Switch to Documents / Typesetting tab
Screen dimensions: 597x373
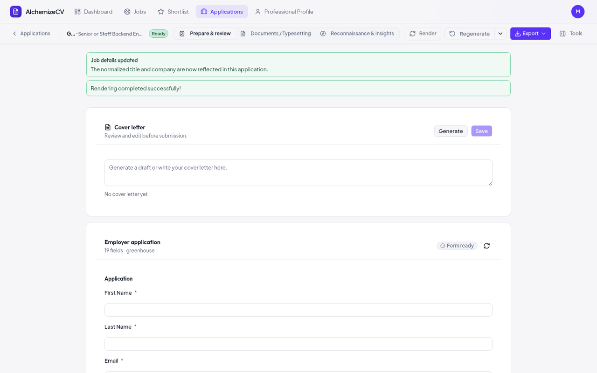tap(275, 34)
